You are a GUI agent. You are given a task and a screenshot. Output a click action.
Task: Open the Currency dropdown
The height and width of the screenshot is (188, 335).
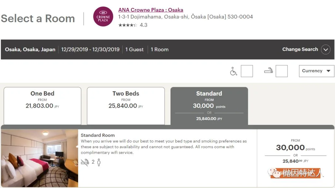coord(316,71)
